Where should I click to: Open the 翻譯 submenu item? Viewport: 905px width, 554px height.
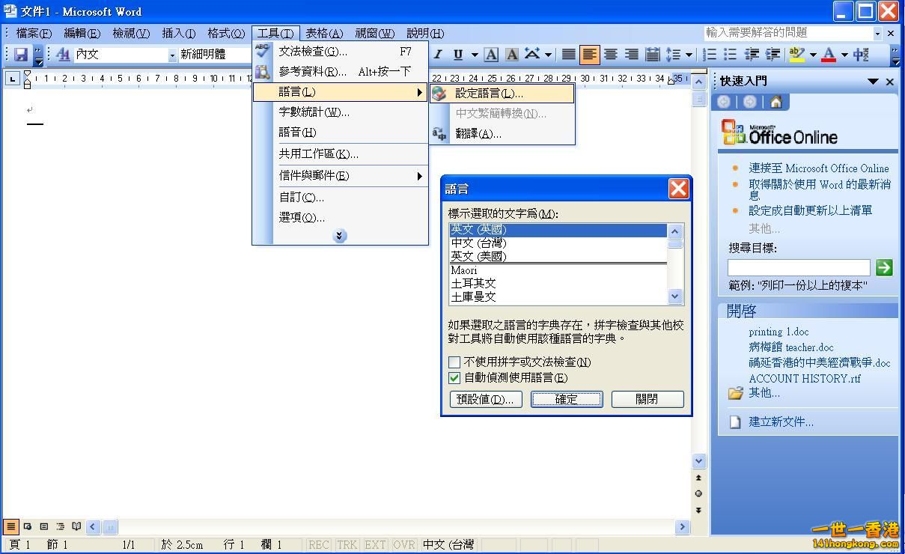coord(478,134)
